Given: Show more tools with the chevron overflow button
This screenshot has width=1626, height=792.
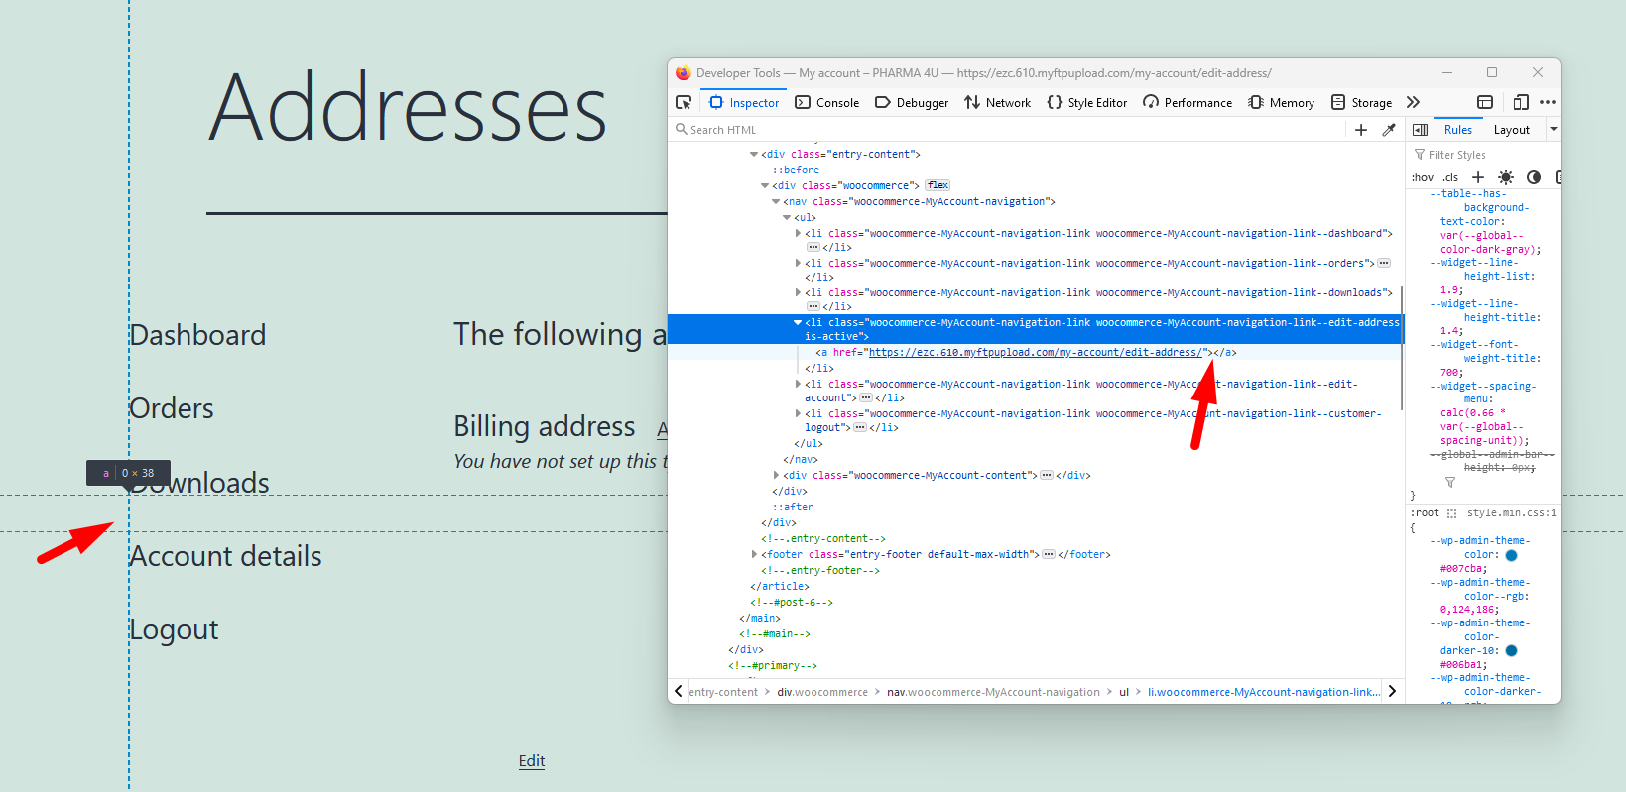Looking at the screenshot, I should tap(1413, 102).
